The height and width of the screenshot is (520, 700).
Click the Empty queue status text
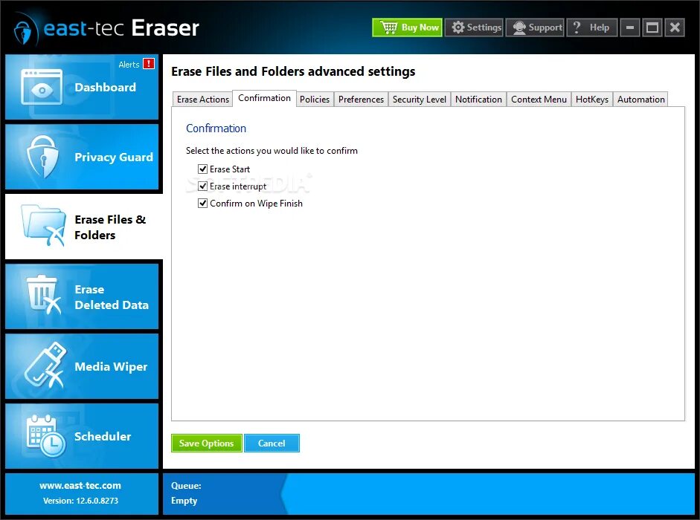184,501
